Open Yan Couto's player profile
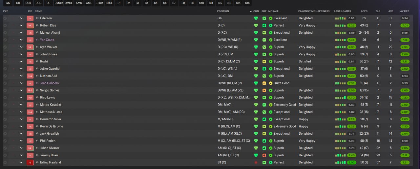Image resolution: width=420 pixels, height=169 pixels. [47, 40]
